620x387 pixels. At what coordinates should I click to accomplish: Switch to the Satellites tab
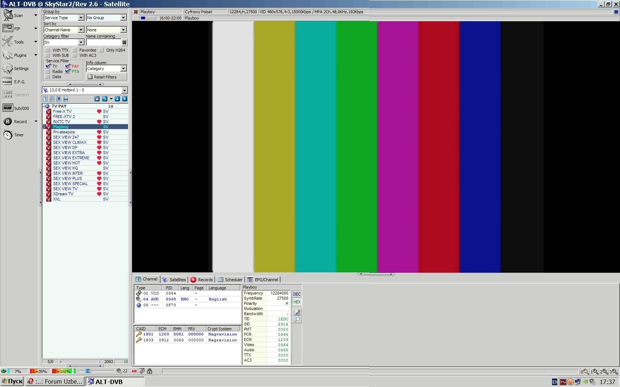pyautogui.click(x=174, y=280)
